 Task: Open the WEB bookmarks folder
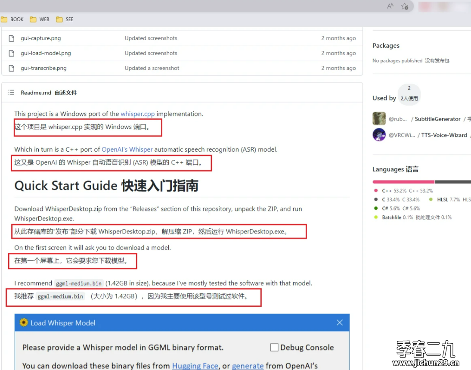click(x=39, y=19)
